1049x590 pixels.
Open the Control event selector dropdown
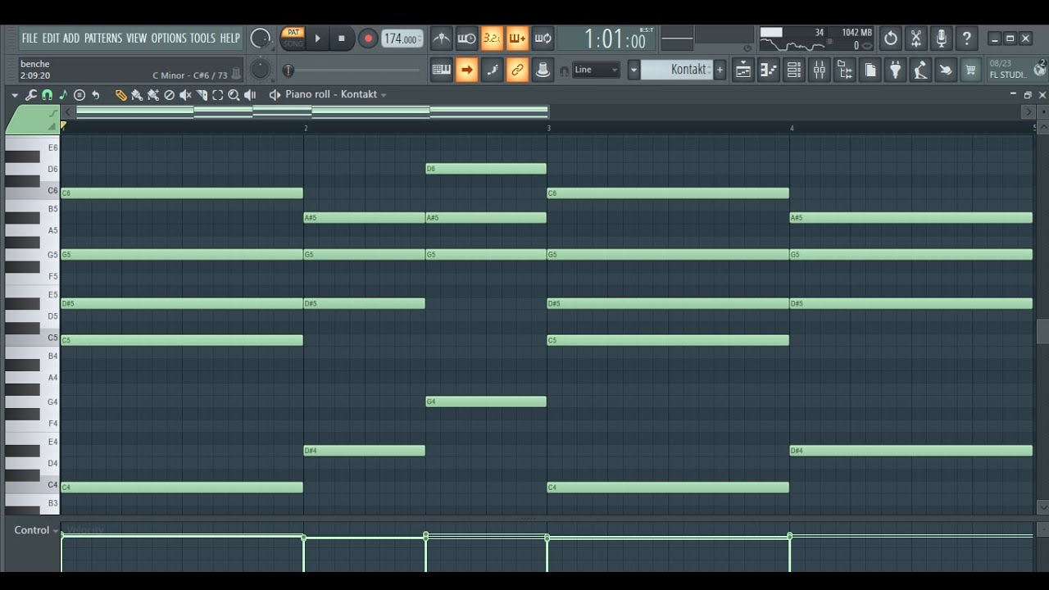pyautogui.click(x=37, y=530)
